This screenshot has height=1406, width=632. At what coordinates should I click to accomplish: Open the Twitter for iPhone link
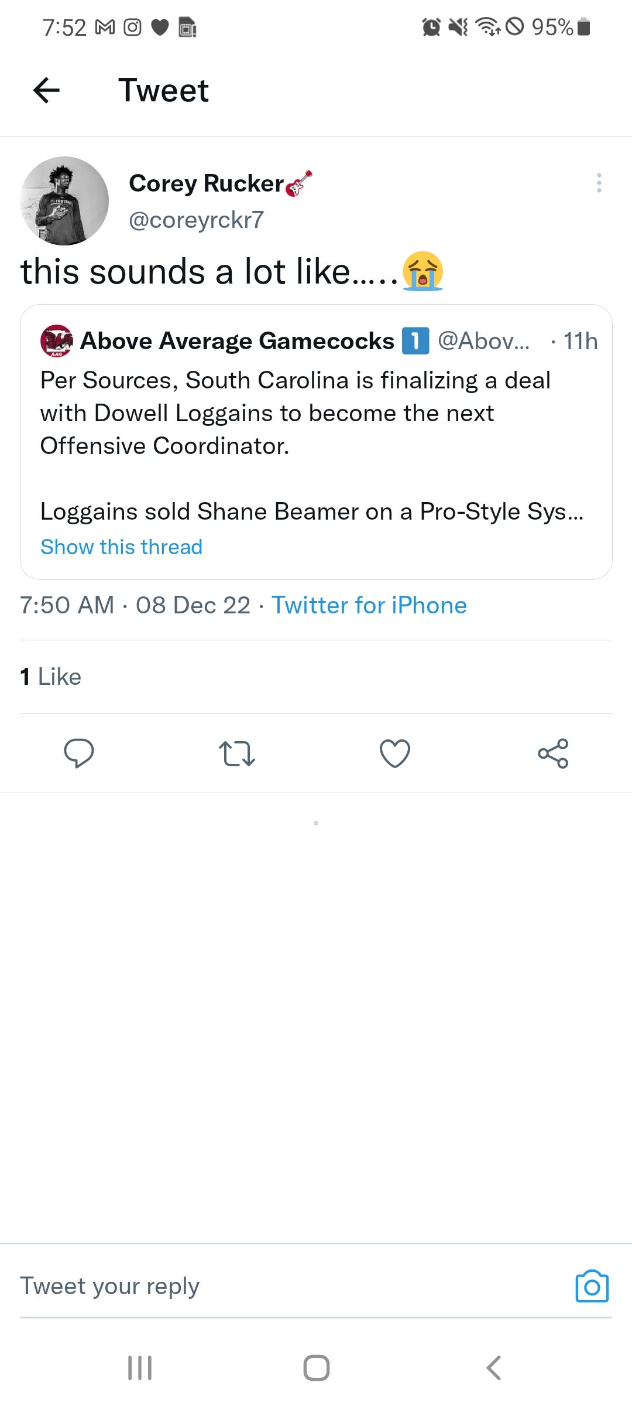369,605
